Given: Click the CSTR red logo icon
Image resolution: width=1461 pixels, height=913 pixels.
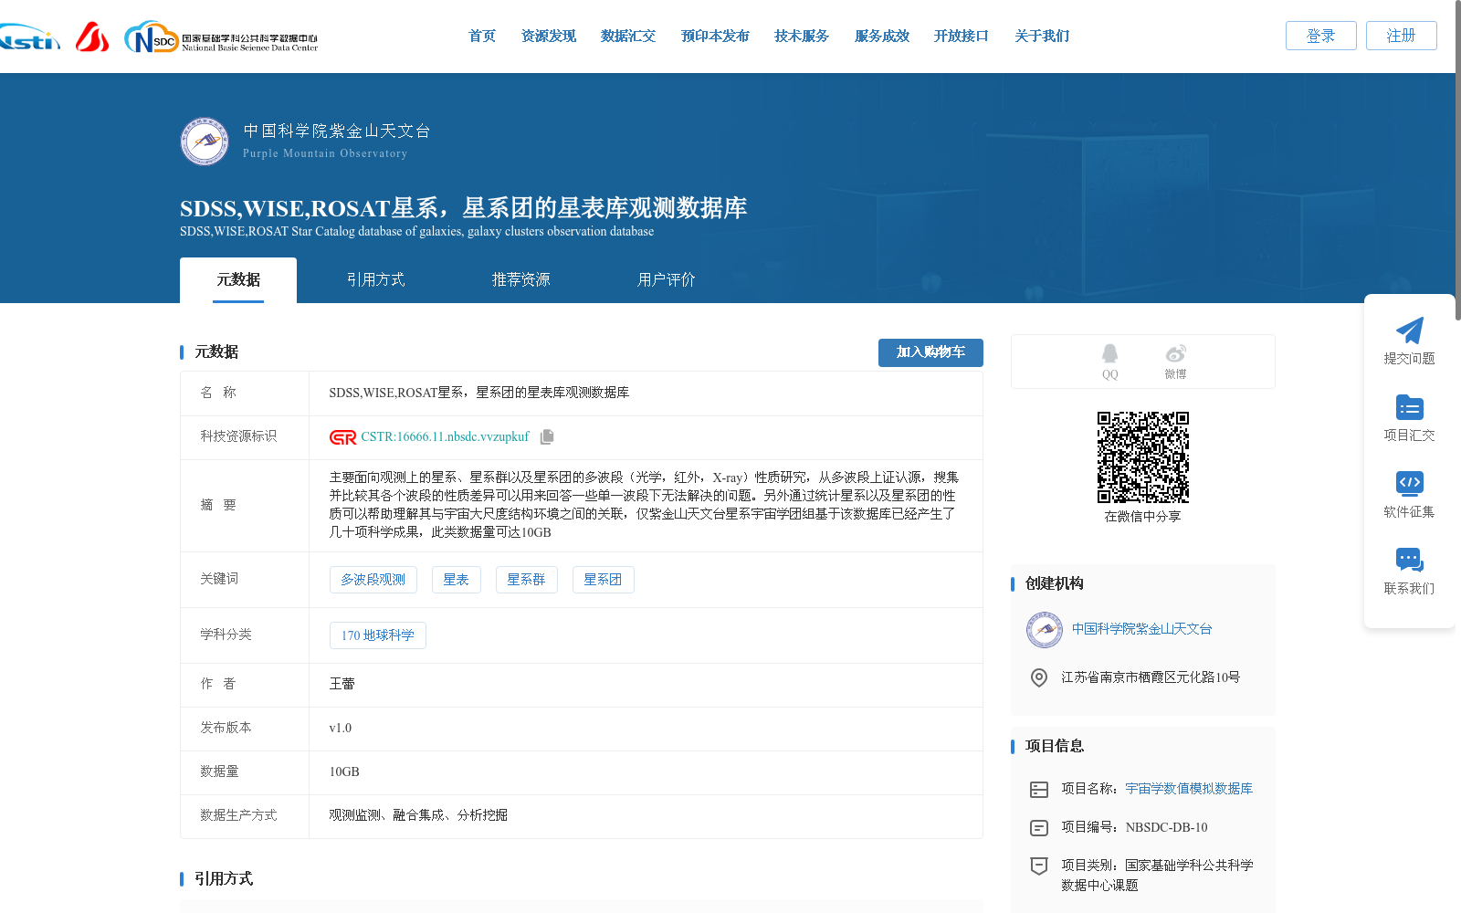Looking at the screenshot, I should tap(342, 437).
